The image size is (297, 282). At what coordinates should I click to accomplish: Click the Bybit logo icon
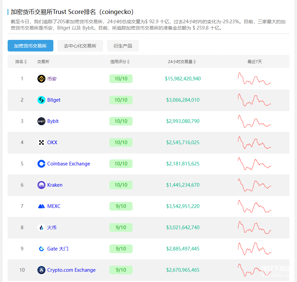pyautogui.click(x=41, y=121)
